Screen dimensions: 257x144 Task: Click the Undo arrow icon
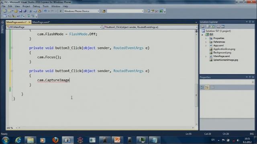(45, 11)
